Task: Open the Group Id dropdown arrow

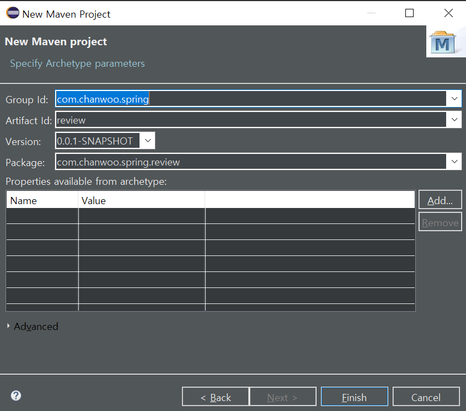Action: point(454,98)
